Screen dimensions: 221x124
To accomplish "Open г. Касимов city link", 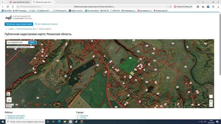I will point(83,116).
